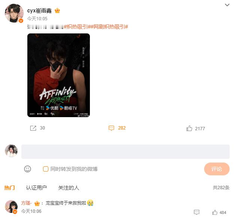Like 方瑾's comment with 484 likes
Viewport: 236px width, 217px height.
215,212
